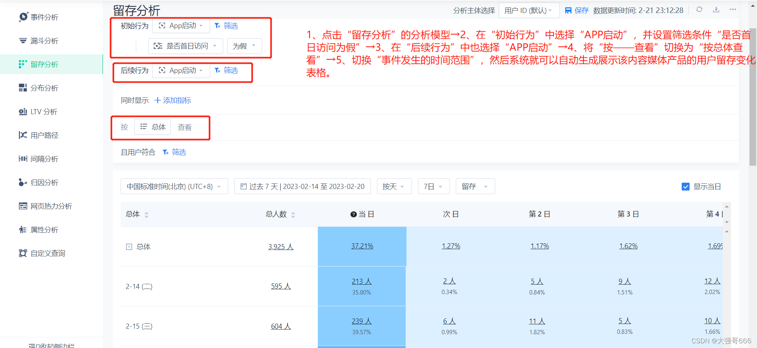Click 604 人 in the 2-15 row
The width and height of the screenshot is (757, 348).
(x=281, y=326)
